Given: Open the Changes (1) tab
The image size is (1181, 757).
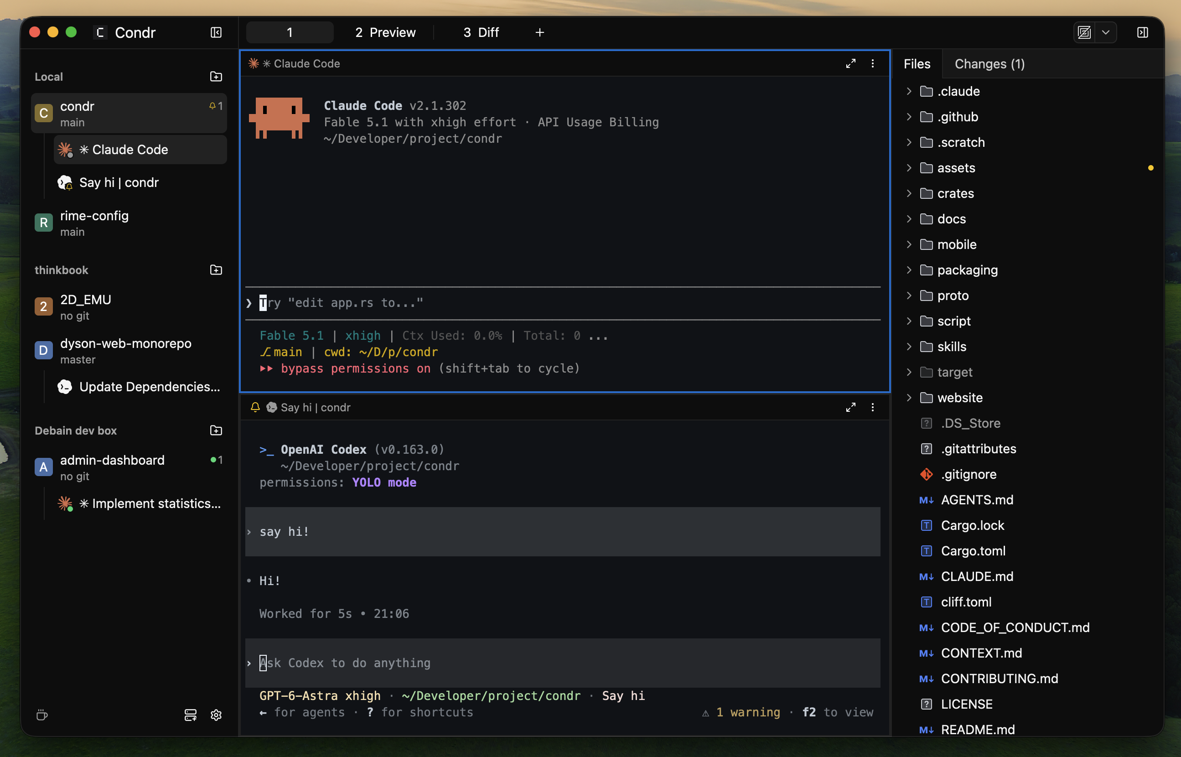Looking at the screenshot, I should point(989,64).
